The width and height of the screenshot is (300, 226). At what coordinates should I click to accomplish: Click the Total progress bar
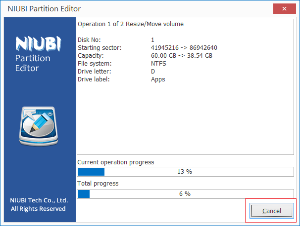pos(185,194)
